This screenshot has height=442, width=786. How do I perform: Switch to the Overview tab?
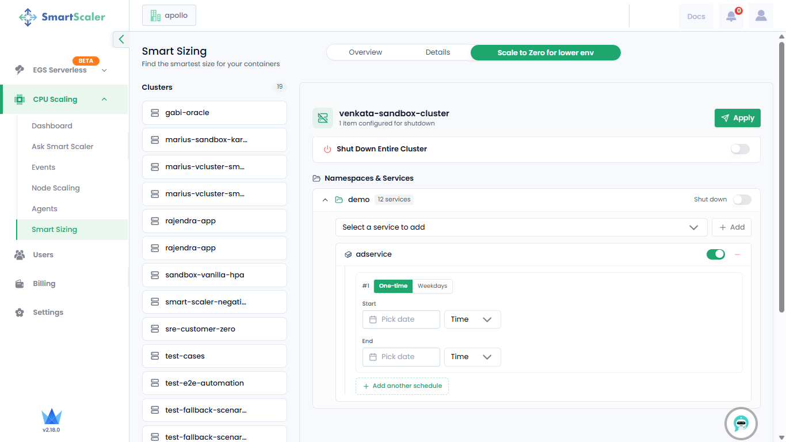pyautogui.click(x=365, y=52)
